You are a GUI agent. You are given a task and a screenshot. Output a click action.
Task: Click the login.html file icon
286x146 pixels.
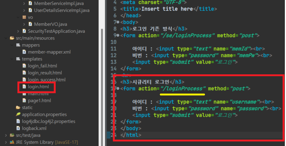(x=24, y=87)
